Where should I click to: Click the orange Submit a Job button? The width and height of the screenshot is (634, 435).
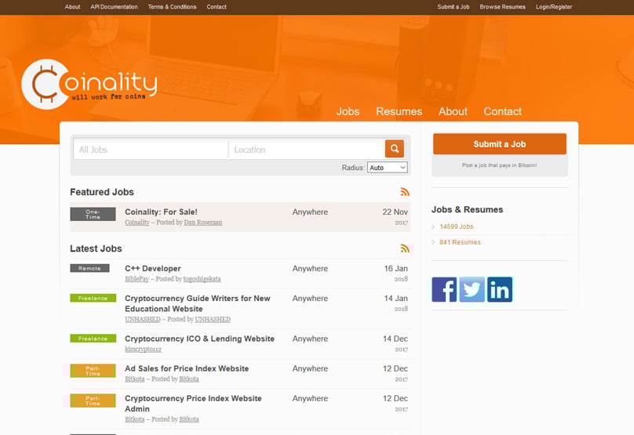pos(500,143)
